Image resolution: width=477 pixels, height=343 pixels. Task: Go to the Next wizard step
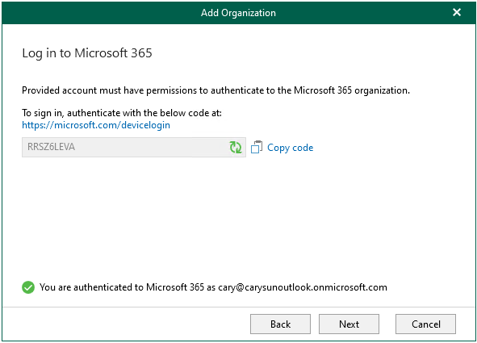(x=349, y=324)
